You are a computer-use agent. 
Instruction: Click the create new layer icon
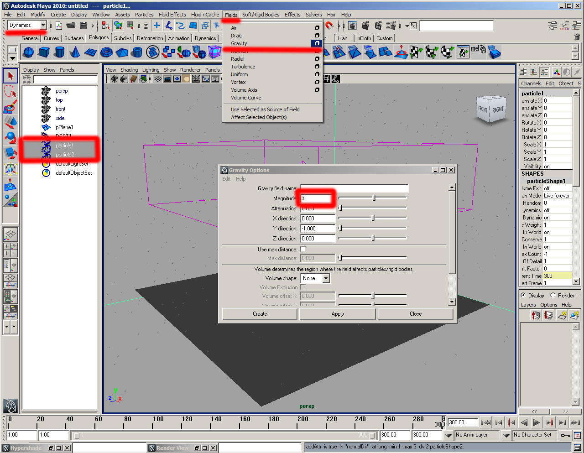coord(562,315)
